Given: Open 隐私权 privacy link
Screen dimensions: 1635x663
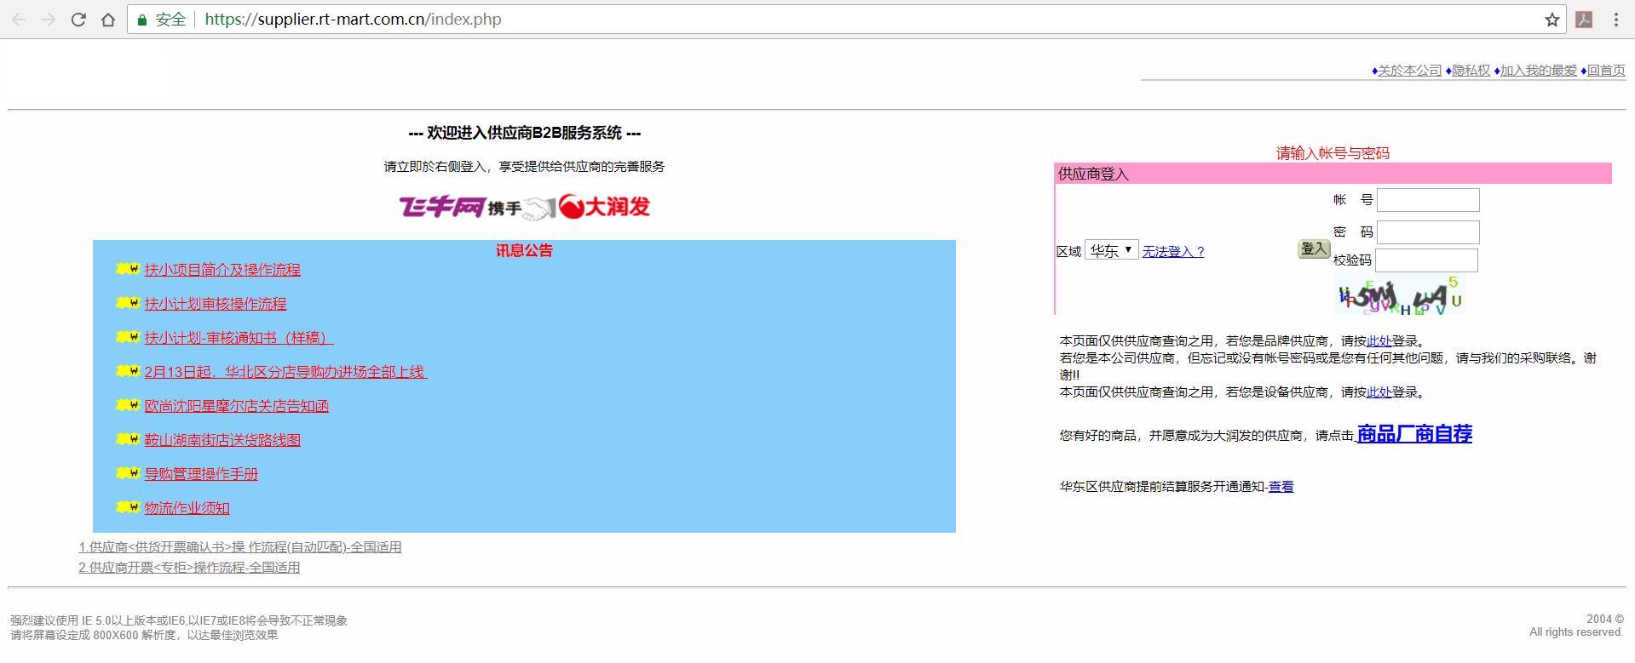Looking at the screenshot, I should pos(1471,71).
